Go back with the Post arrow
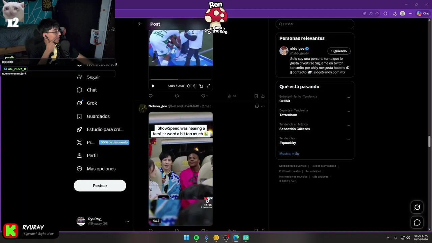 tap(140, 24)
